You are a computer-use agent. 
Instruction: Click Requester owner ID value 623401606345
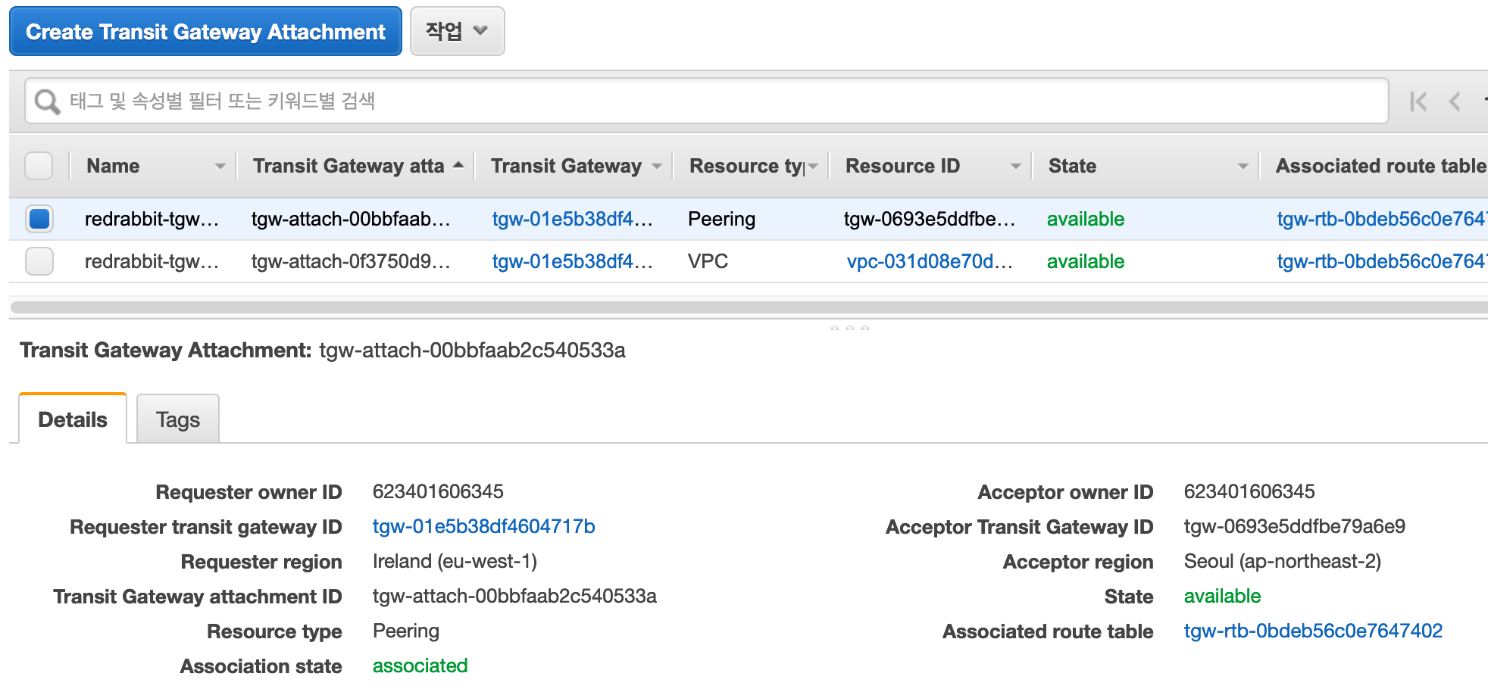[x=438, y=491]
